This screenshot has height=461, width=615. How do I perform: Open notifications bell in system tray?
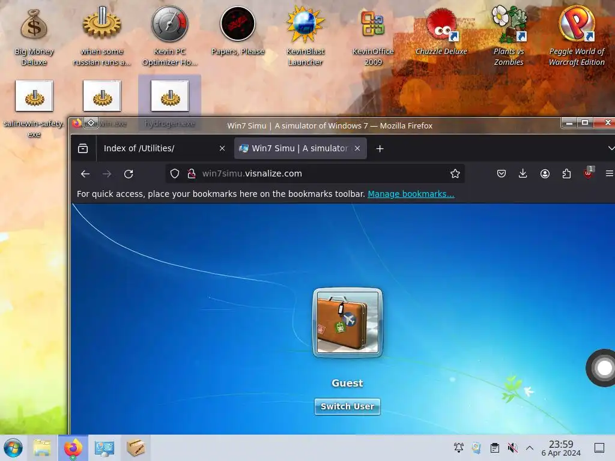click(x=458, y=447)
